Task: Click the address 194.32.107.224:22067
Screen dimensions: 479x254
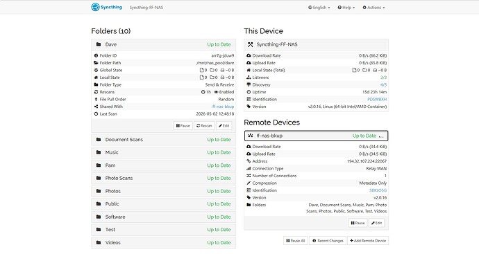Action: click(x=367, y=161)
